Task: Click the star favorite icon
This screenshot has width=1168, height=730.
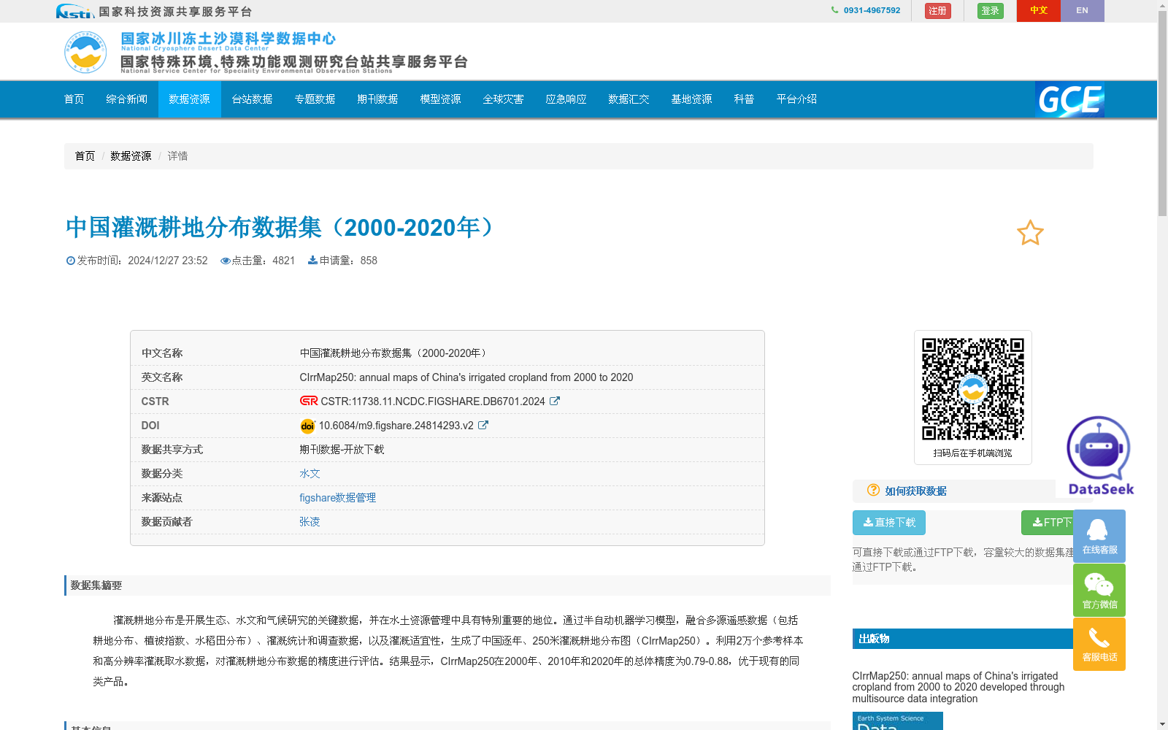Action: (x=1029, y=233)
